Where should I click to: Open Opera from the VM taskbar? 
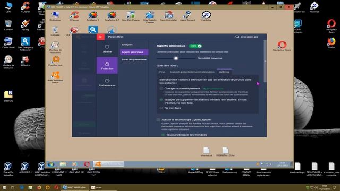tap(87, 164)
